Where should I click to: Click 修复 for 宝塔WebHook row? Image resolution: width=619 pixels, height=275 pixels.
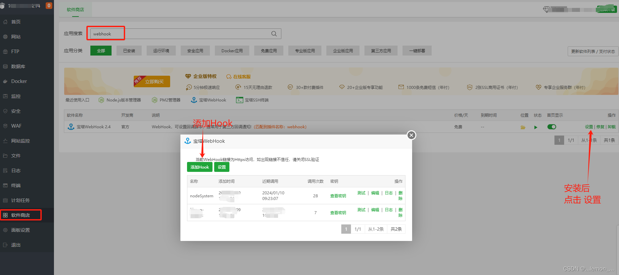[600, 127]
